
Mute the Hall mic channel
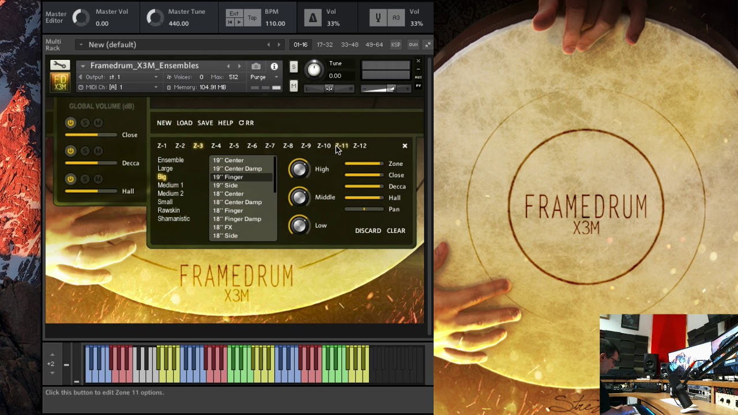pos(98,179)
